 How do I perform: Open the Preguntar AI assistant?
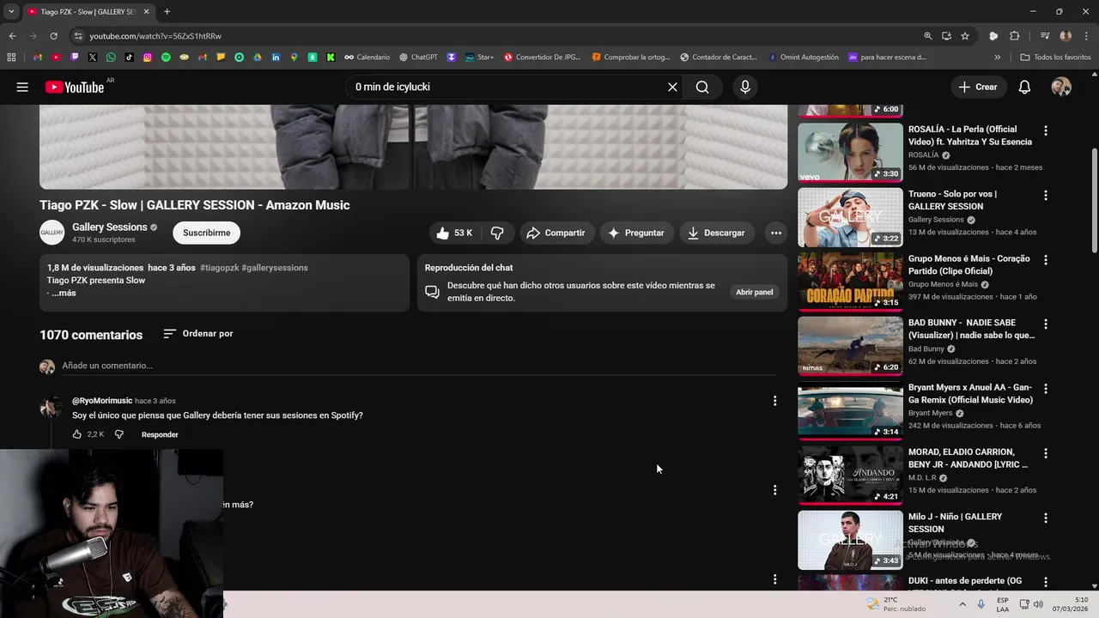click(x=636, y=233)
